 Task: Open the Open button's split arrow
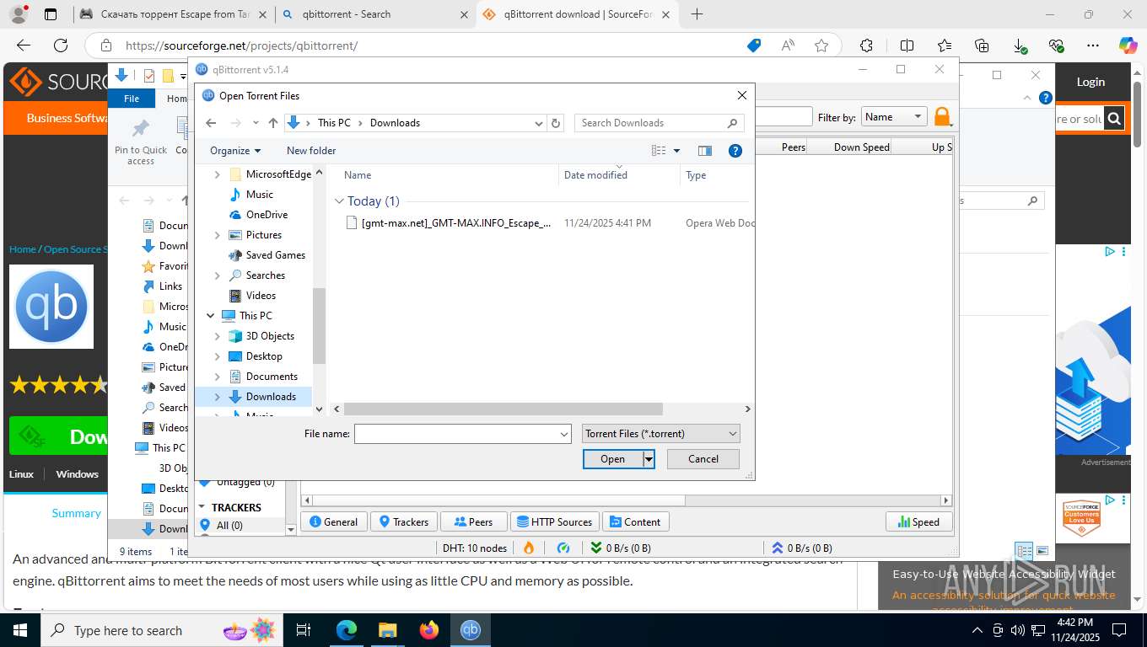pos(649,459)
